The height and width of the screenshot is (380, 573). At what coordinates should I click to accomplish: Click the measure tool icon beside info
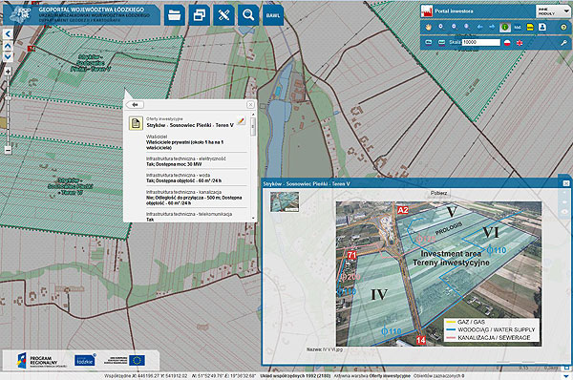518,28
